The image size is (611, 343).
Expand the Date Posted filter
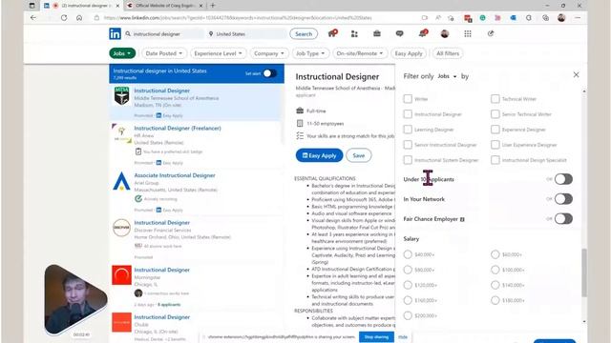click(x=164, y=53)
